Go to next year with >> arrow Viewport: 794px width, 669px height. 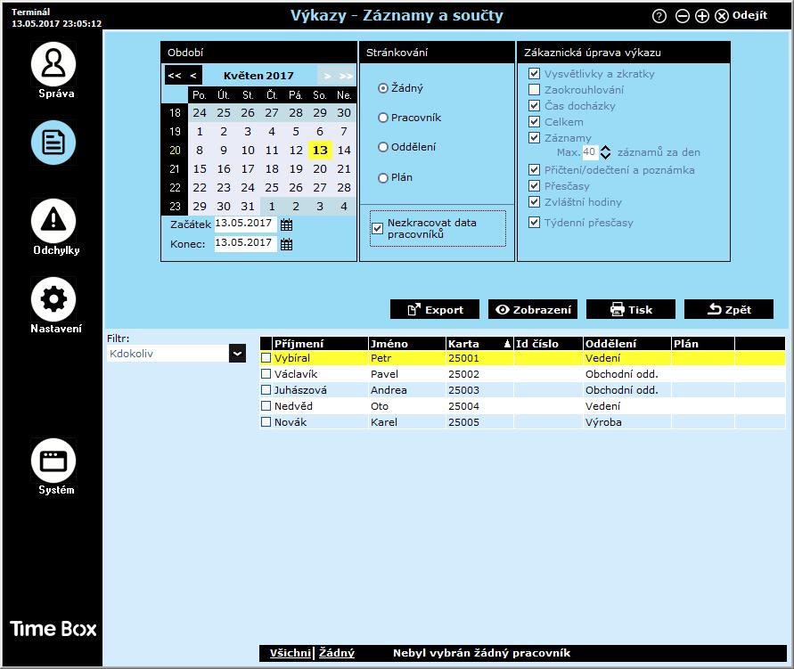click(x=346, y=76)
